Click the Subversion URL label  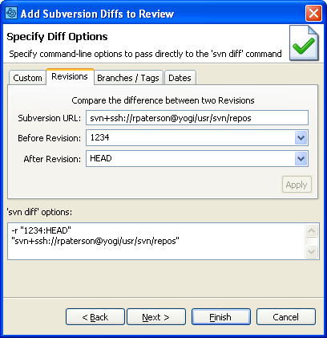coord(49,118)
